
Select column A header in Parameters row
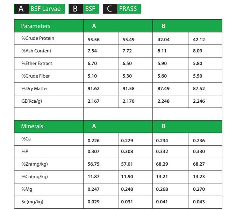coord(94,26)
